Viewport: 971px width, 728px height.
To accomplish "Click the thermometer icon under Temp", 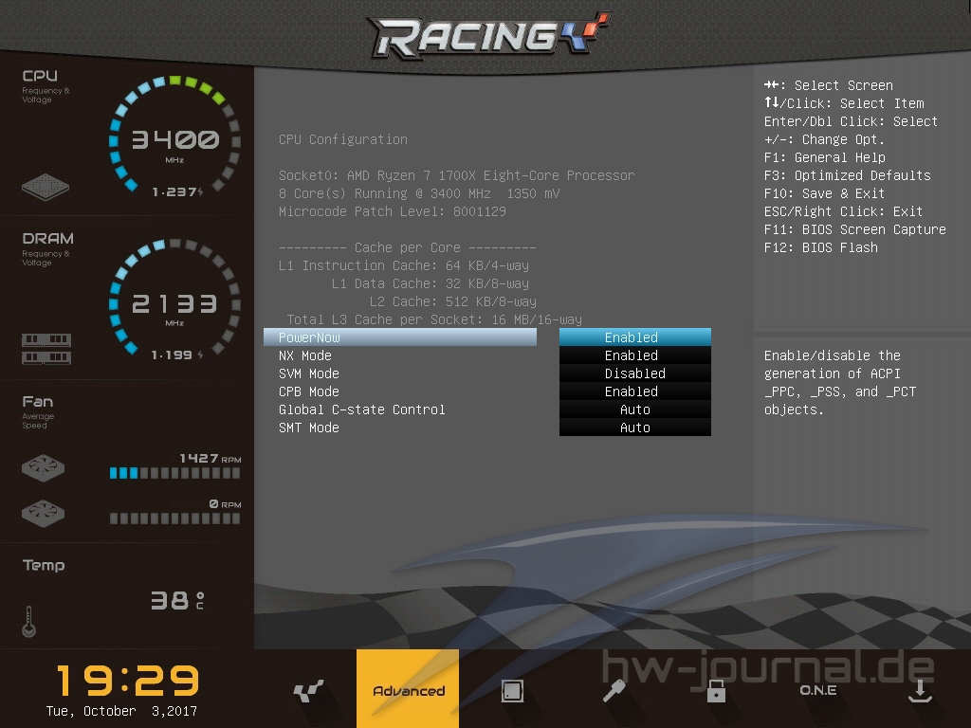I will (x=28, y=621).
